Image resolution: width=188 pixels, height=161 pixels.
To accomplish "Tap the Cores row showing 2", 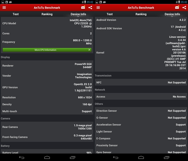I will pos(47,33).
